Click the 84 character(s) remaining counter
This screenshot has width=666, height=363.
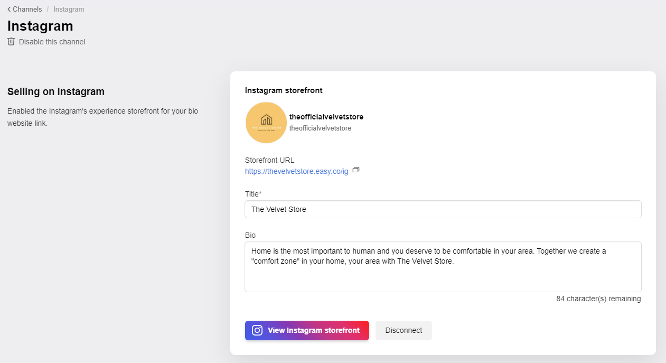click(598, 299)
